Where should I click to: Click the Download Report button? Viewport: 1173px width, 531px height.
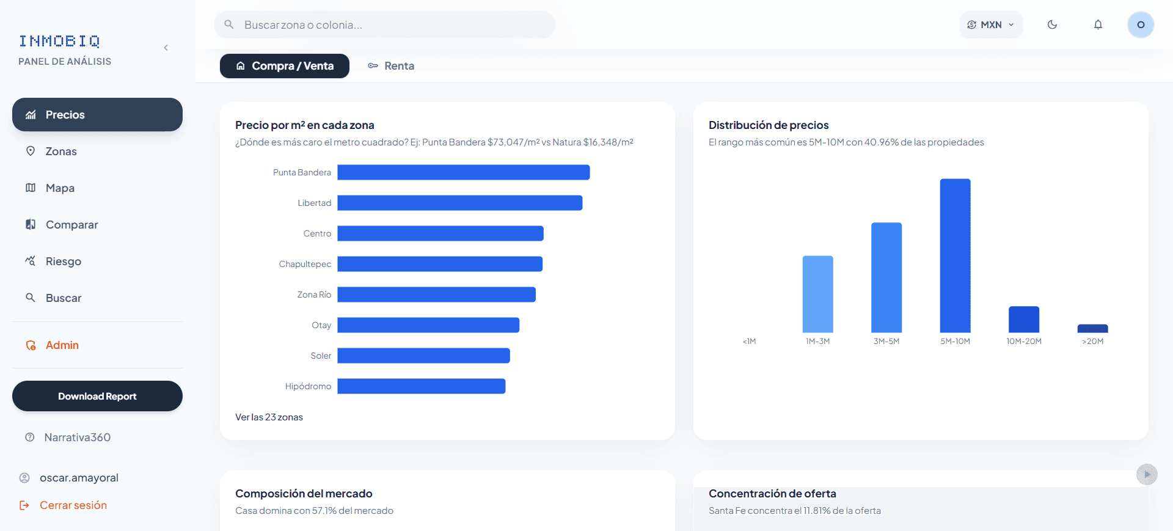tap(97, 396)
